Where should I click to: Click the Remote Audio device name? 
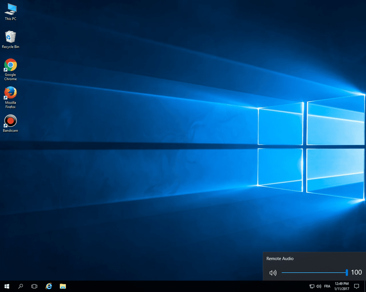[x=280, y=259]
